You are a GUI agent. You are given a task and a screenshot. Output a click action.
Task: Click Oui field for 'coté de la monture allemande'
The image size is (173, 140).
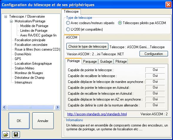(155, 105)
